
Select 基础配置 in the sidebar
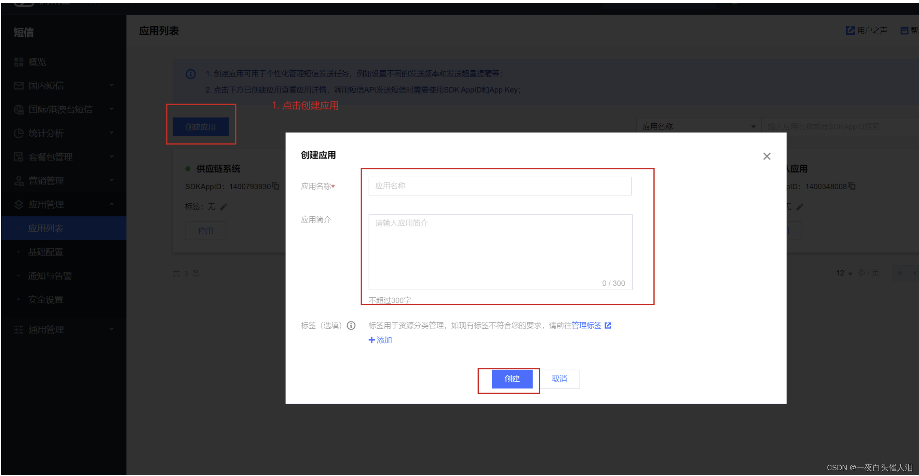click(x=46, y=252)
